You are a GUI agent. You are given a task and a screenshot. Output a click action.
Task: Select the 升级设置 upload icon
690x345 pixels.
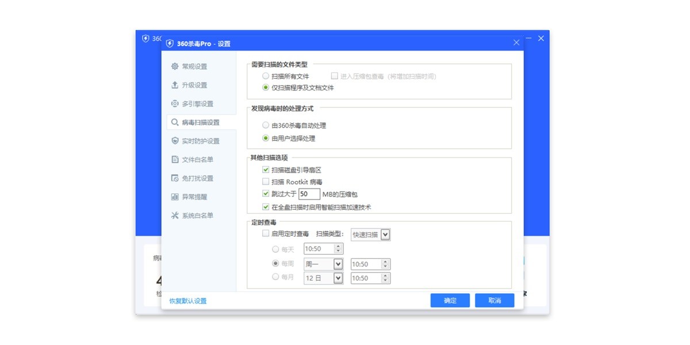175,85
